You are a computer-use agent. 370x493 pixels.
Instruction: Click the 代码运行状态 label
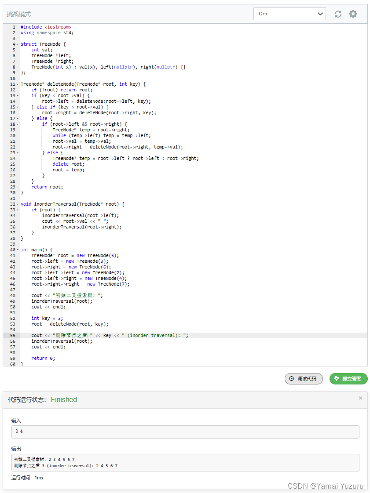(27, 400)
